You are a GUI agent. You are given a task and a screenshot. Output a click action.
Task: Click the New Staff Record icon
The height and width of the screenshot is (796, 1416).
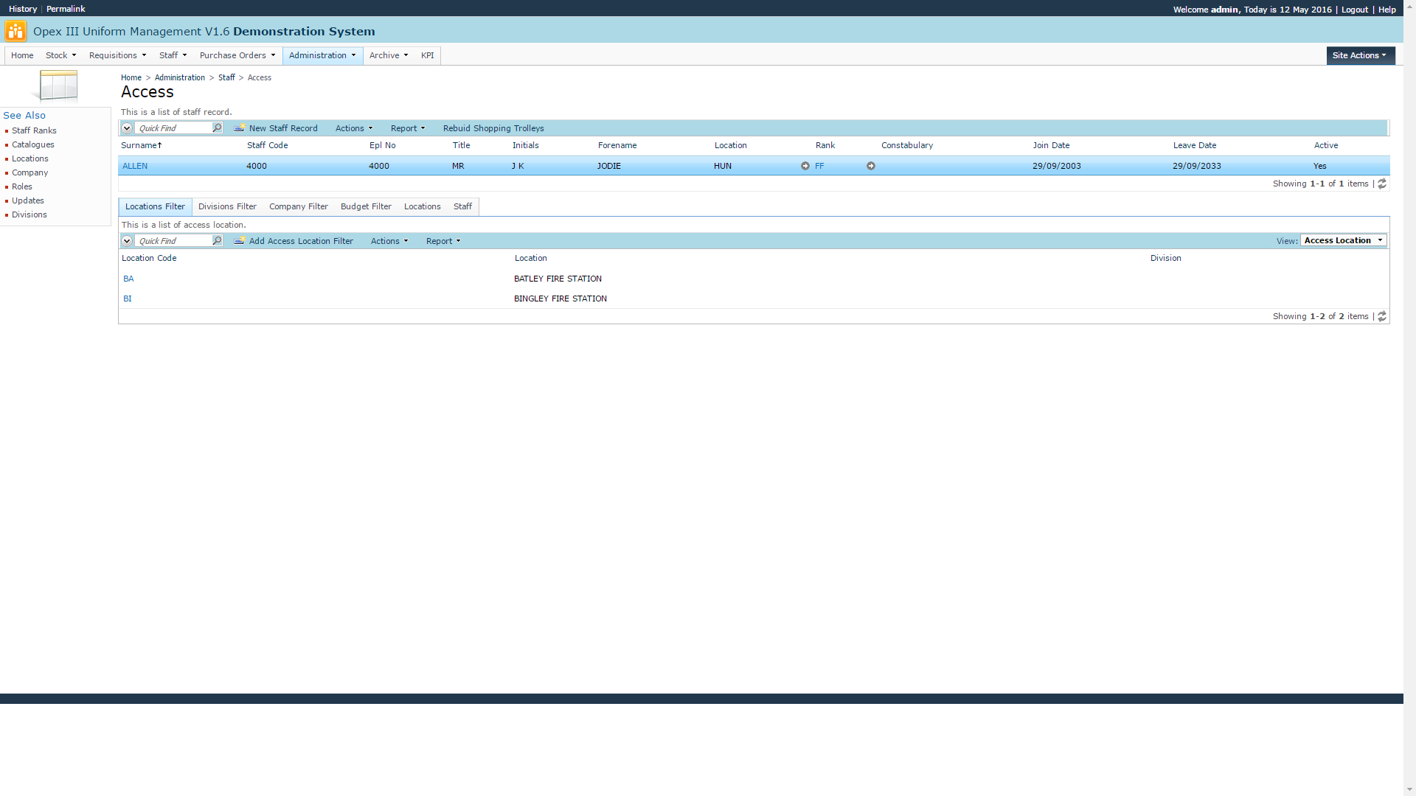240,128
